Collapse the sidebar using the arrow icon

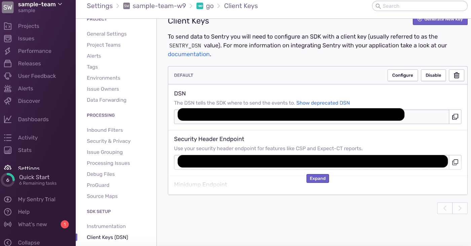[8, 243]
